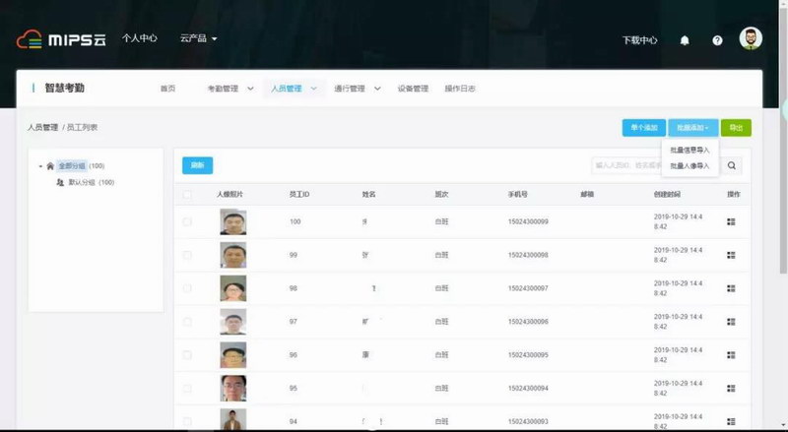This screenshot has width=788, height=432.
Task: Click the search magnifier icon
Action: pos(732,166)
